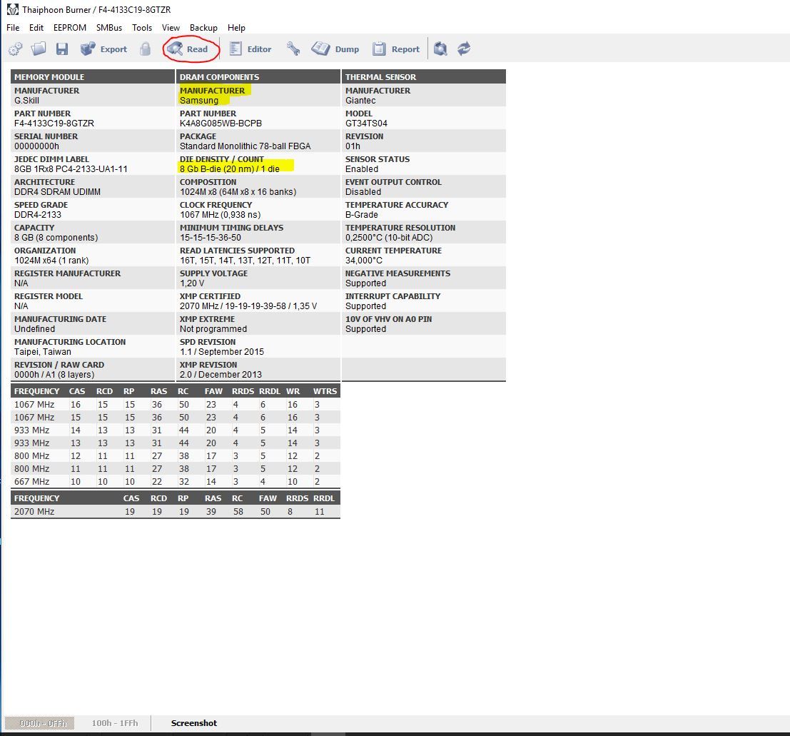This screenshot has width=790, height=736.
Task: Click the Standard Monolithic 78-ball FBGA value
Action: [x=245, y=146]
